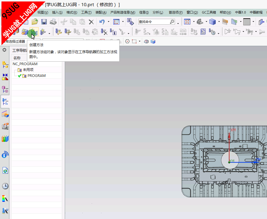Open the Part Navigator sidebar tab
Viewport: 267px width, 219px height.
5,89
